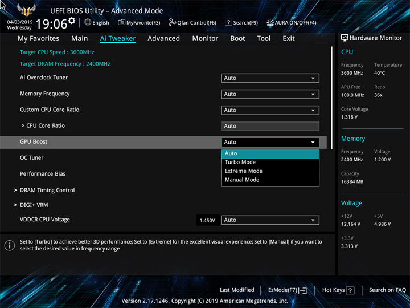This screenshot has height=308, width=410.
Task: Toggle AURA ON/OFF(F4)
Action: pyautogui.click(x=292, y=22)
